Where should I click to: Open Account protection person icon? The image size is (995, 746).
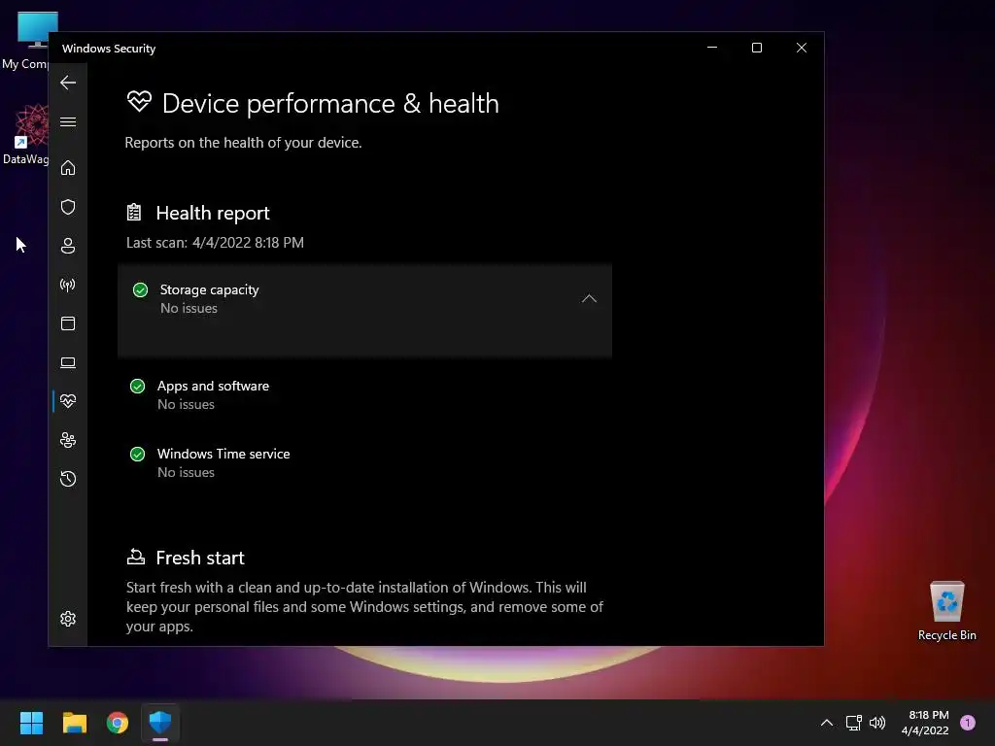(68, 246)
